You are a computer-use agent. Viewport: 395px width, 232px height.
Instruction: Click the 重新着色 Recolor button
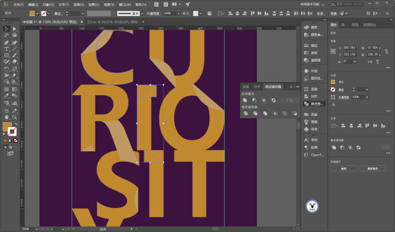click(372, 168)
